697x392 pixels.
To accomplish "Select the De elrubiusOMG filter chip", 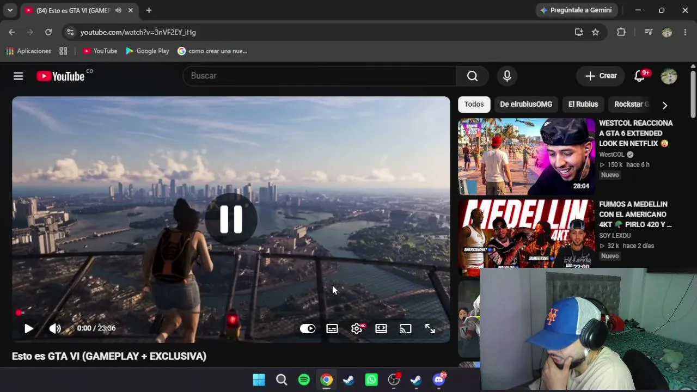I will 526,105.
